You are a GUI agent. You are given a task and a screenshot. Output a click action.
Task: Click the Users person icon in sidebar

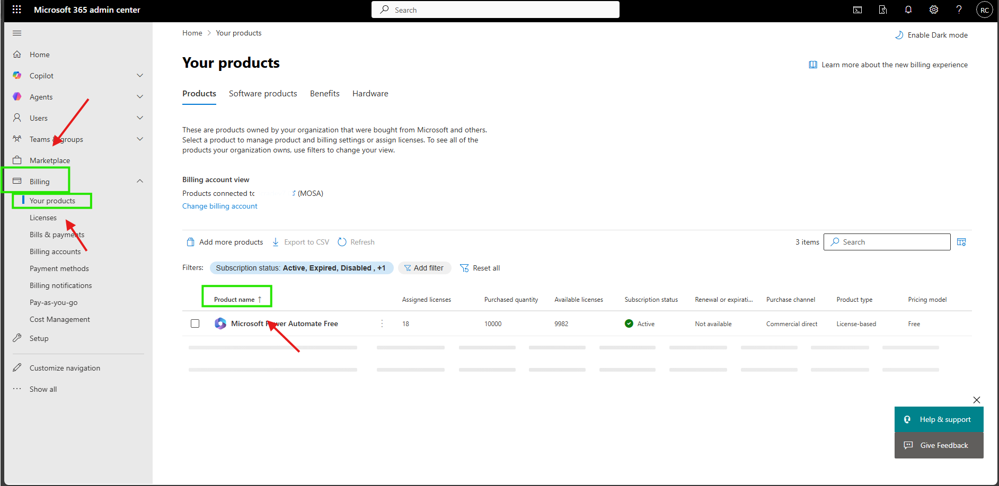click(x=17, y=118)
